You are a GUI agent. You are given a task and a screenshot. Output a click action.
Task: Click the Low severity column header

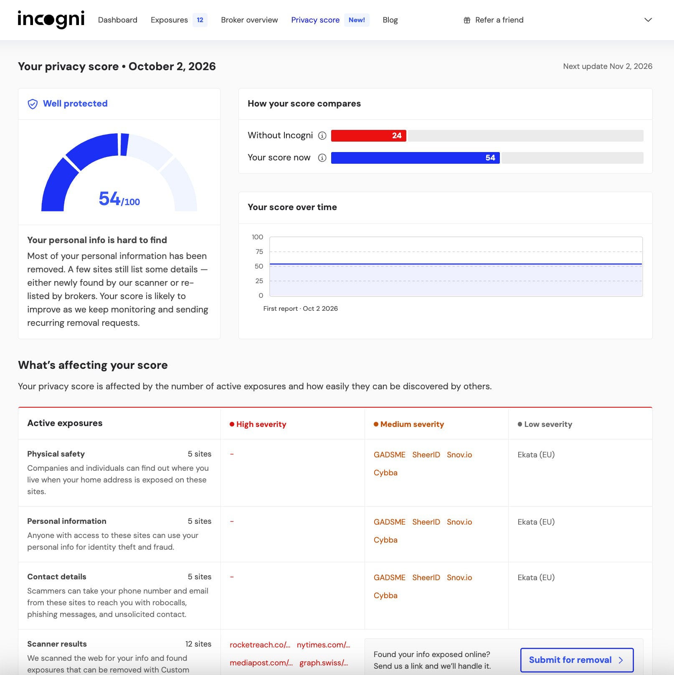click(545, 424)
